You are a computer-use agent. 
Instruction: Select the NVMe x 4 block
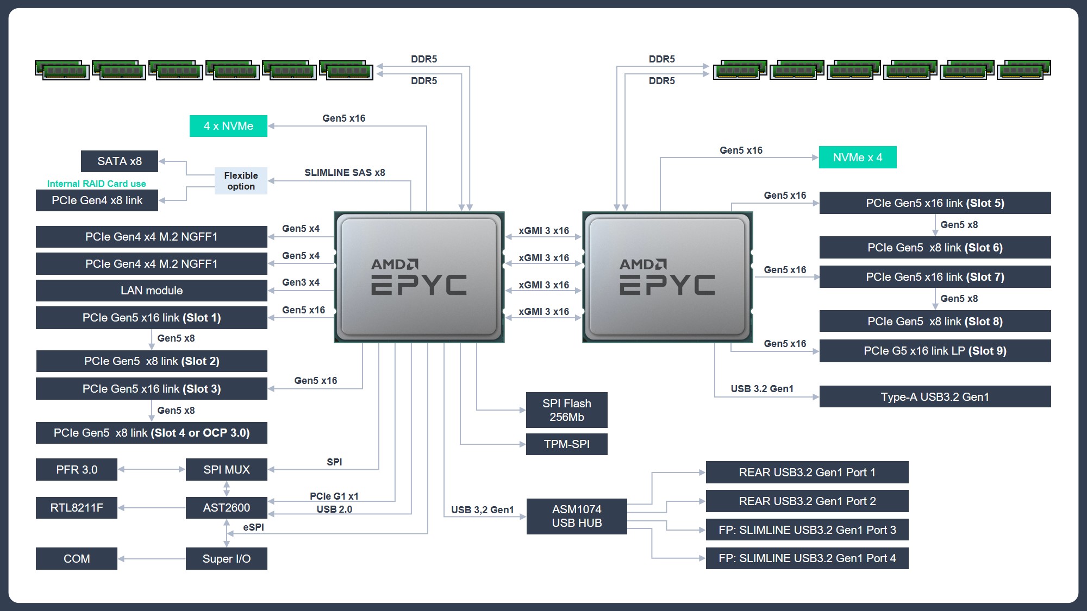pos(858,158)
